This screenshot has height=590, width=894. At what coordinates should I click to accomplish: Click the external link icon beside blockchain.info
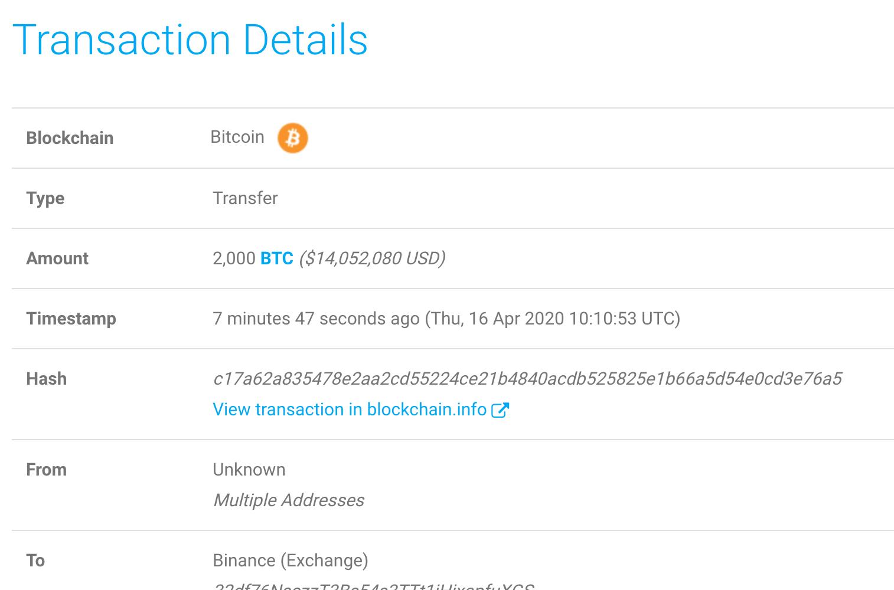click(x=500, y=409)
